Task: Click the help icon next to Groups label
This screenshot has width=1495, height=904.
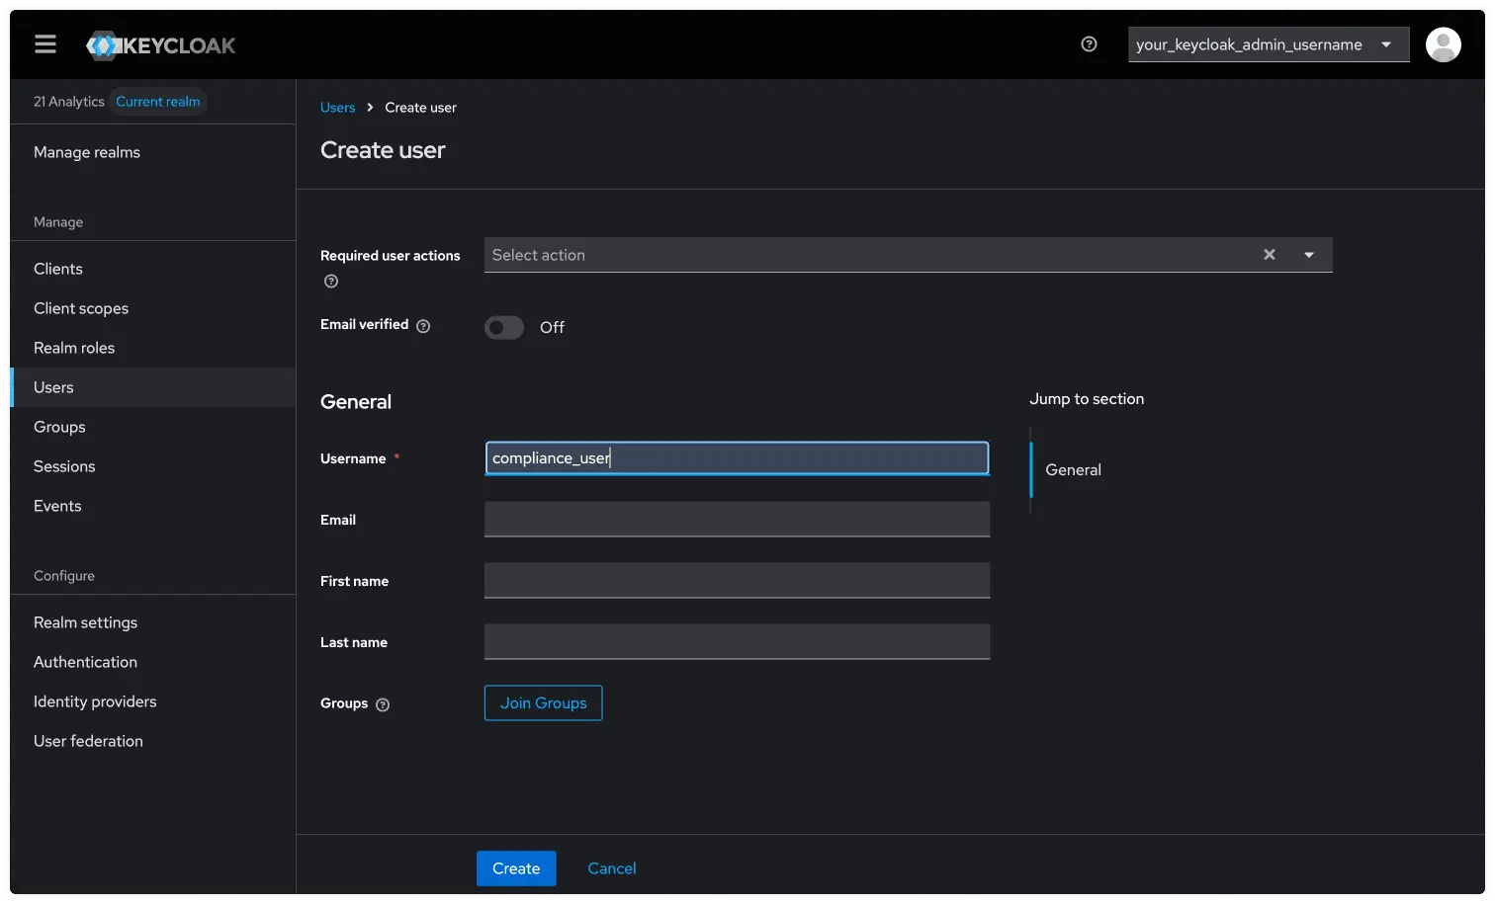Action: click(x=383, y=703)
